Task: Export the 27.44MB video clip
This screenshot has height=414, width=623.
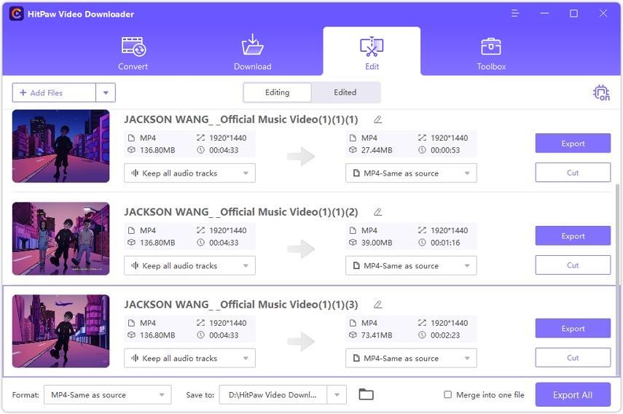Action: click(x=573, y=144)
